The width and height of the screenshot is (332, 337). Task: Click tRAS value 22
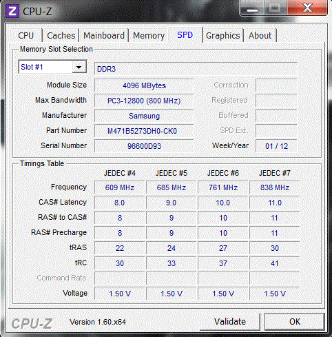pyautogui.click(x=120, y=248)
